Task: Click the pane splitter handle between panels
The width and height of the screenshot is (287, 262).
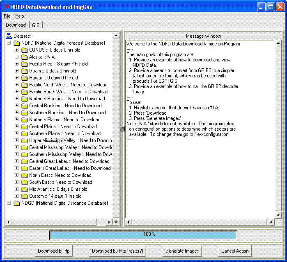Action: 122,129
